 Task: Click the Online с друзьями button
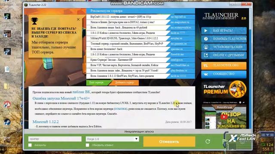click(x=224, y=55)
